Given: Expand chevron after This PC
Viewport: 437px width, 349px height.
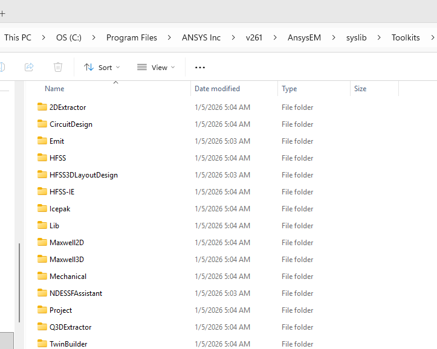Looking at the screenshot, I should tap(44, 37).
